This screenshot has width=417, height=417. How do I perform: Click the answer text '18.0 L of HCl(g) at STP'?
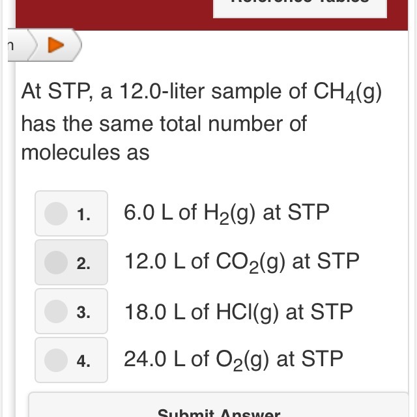pyautogui.click(x=238, y=311)
